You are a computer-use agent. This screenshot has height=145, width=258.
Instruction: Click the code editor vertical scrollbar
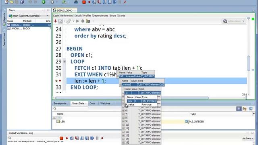(249, 63)
